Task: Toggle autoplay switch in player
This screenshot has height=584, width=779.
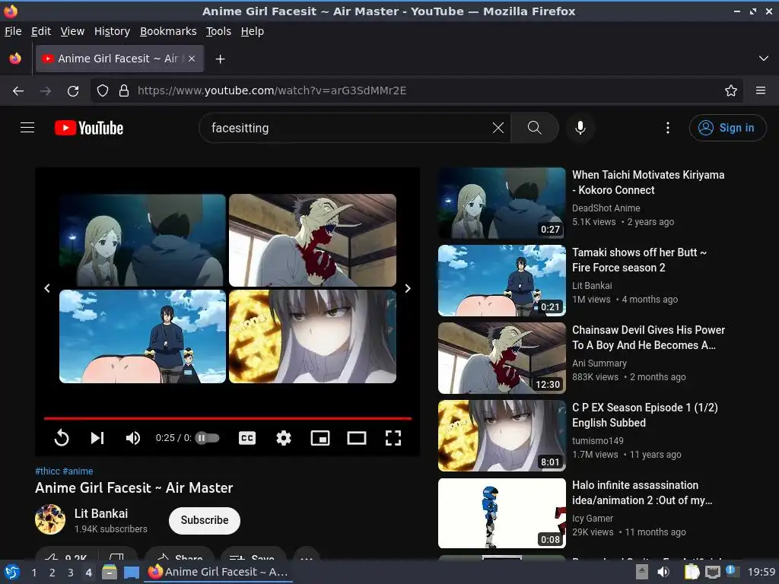Action: (x=207, y=438)
